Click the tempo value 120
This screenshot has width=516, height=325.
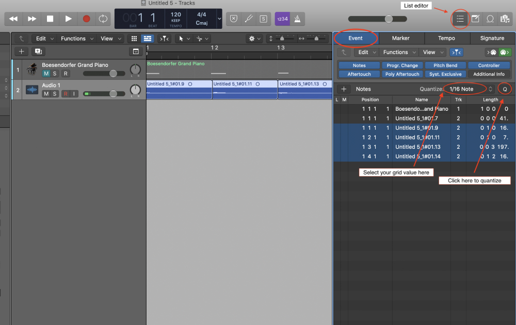(176, 14)
